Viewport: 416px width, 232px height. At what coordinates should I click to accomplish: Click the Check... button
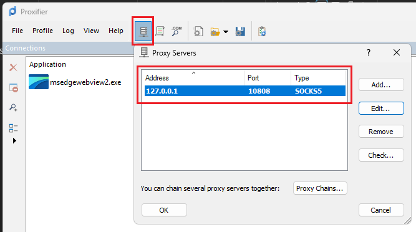tap(381, 155)
